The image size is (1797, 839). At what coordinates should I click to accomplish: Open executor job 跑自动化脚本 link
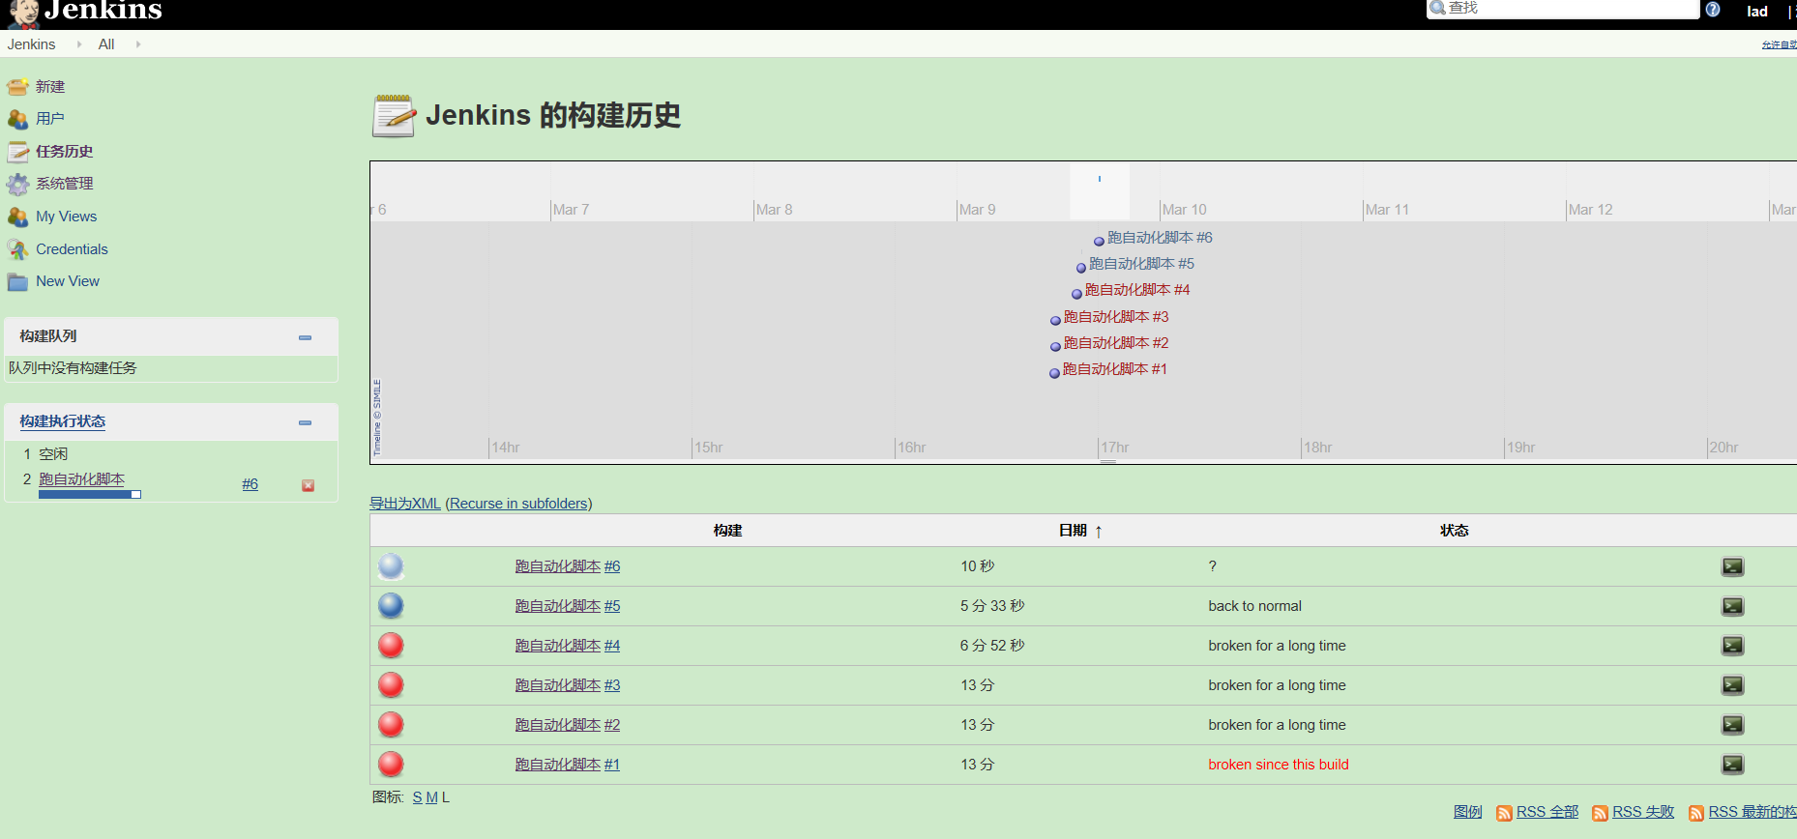(x=81, y=479)
